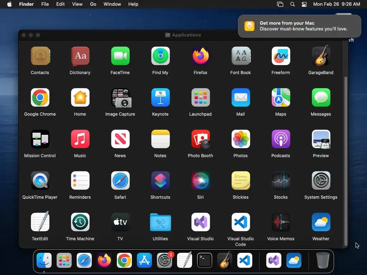Open the Messages app icon
The width and height of the screenshot is (367, 275).
coord(321,97)
